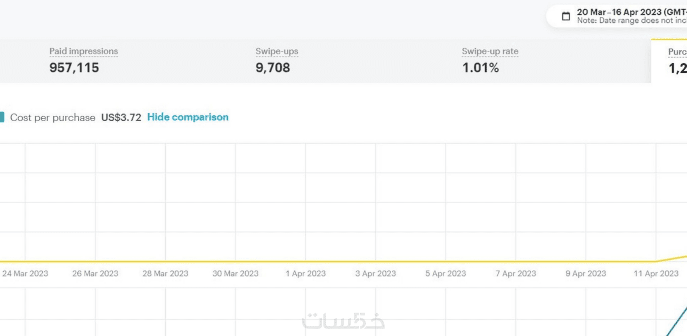
Task: Click the teal Cost per purchase swatch
Action: pos(2,117)
